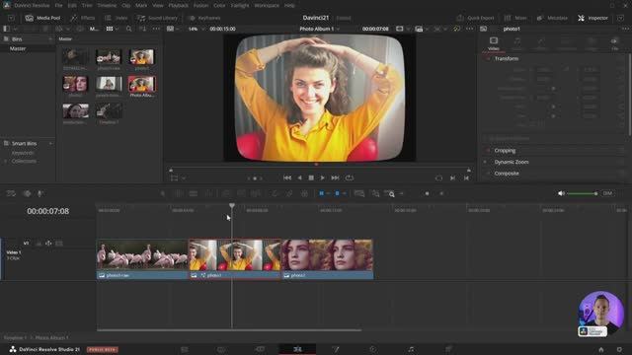This screenshot has width=632, height=355.
Task: Open the viewer zoom percentage dropdown
Action: pos(196,29)
